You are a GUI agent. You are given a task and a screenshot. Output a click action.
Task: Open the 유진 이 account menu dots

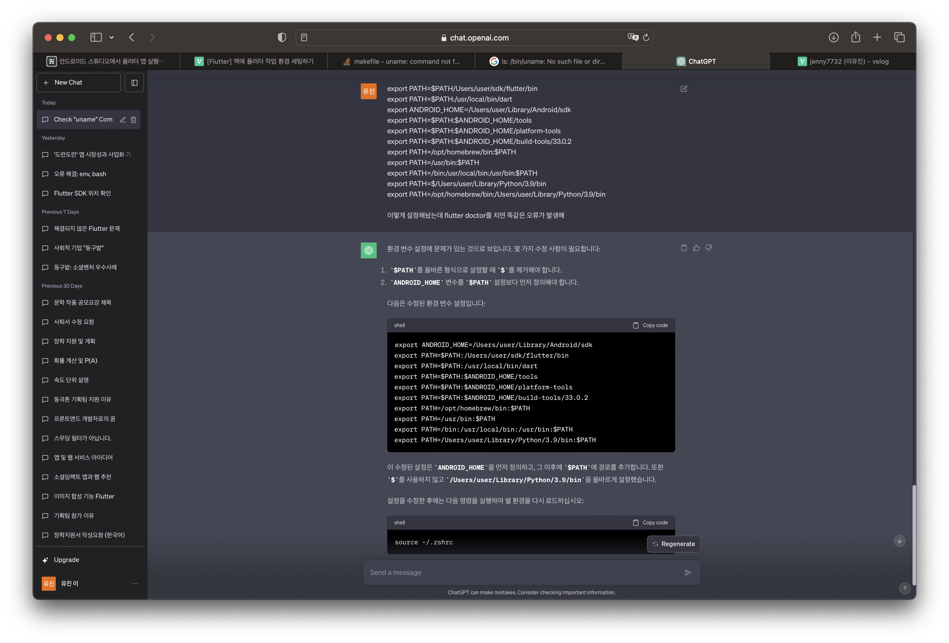click(x=135, y=584)
